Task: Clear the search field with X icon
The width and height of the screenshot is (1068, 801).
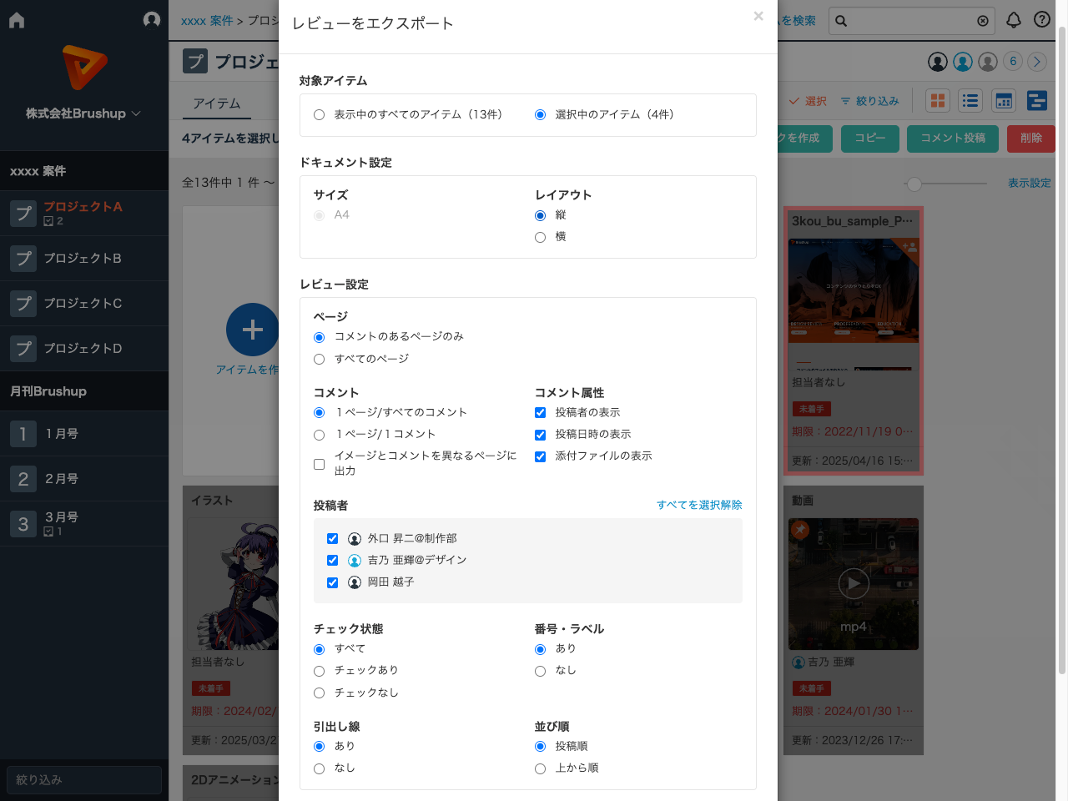Action: [983, 21]
